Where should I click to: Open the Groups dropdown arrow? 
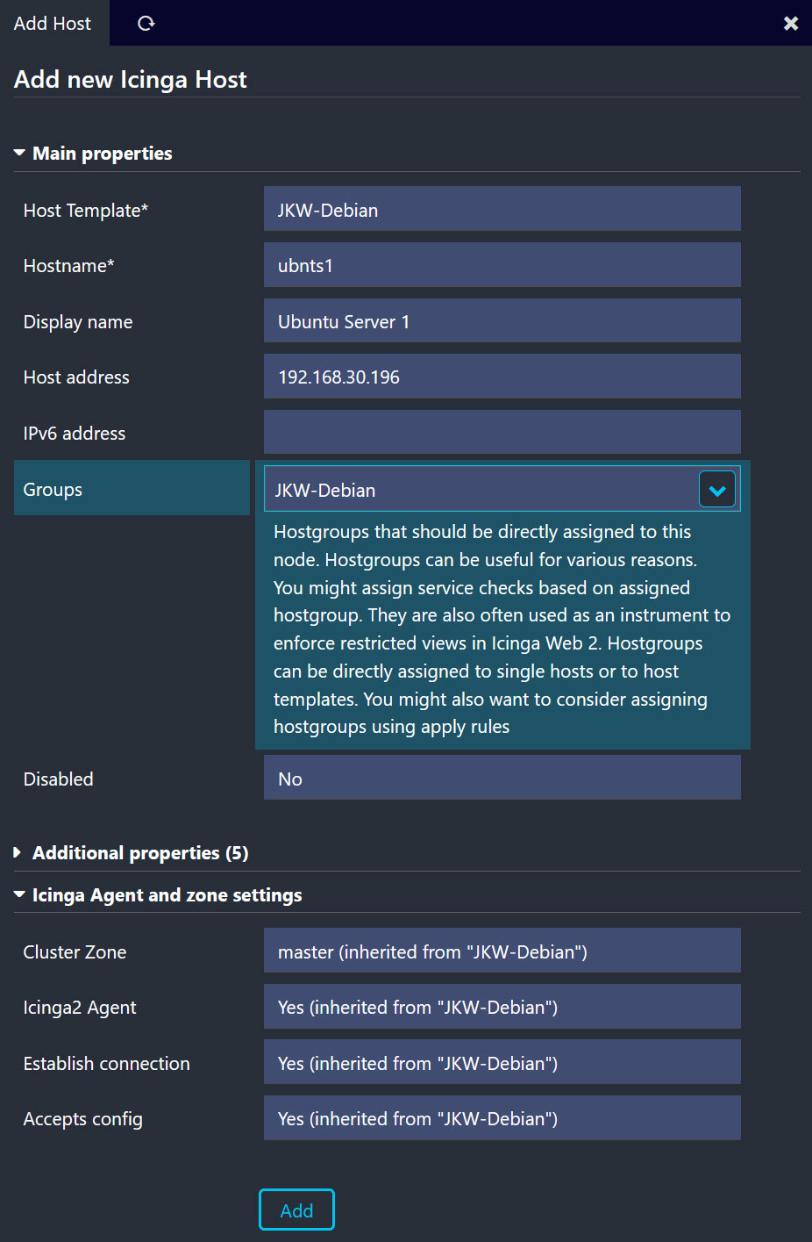pos(717,490)
